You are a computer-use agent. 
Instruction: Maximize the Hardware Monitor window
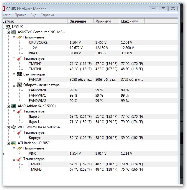(163, 9)
